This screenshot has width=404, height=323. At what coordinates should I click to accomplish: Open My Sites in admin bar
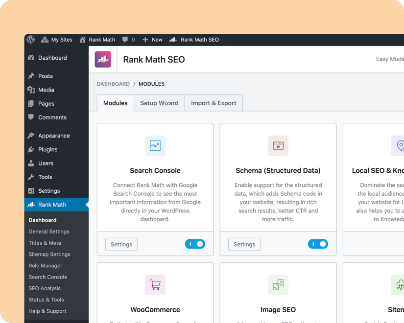coord(56,40)
